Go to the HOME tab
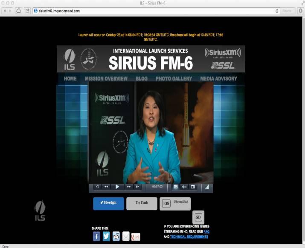 [x=70, y=79]
